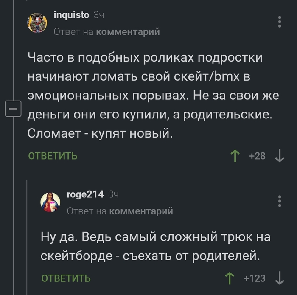
Task: Collapse the comment thread with minus box
Action: pos(13,110)
